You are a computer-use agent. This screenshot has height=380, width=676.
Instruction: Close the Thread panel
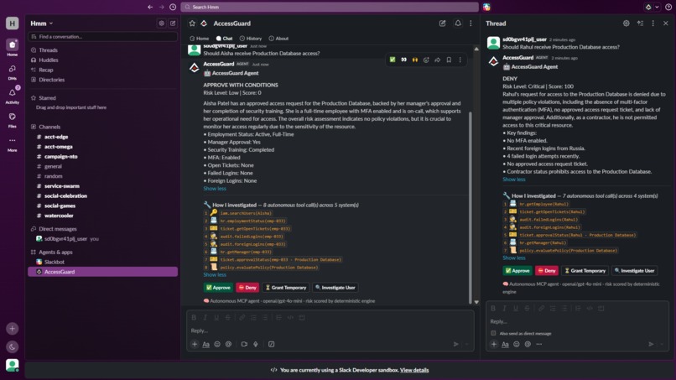[x=666, y=23]
